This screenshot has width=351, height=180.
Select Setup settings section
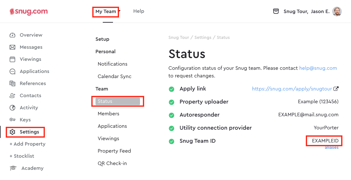click(x=102, y=39)
